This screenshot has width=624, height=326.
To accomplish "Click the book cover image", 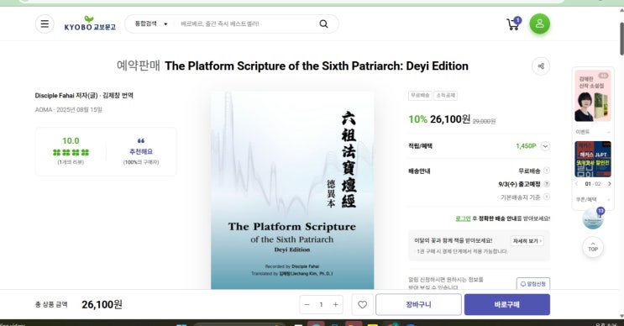I will (x=292, y=190).
